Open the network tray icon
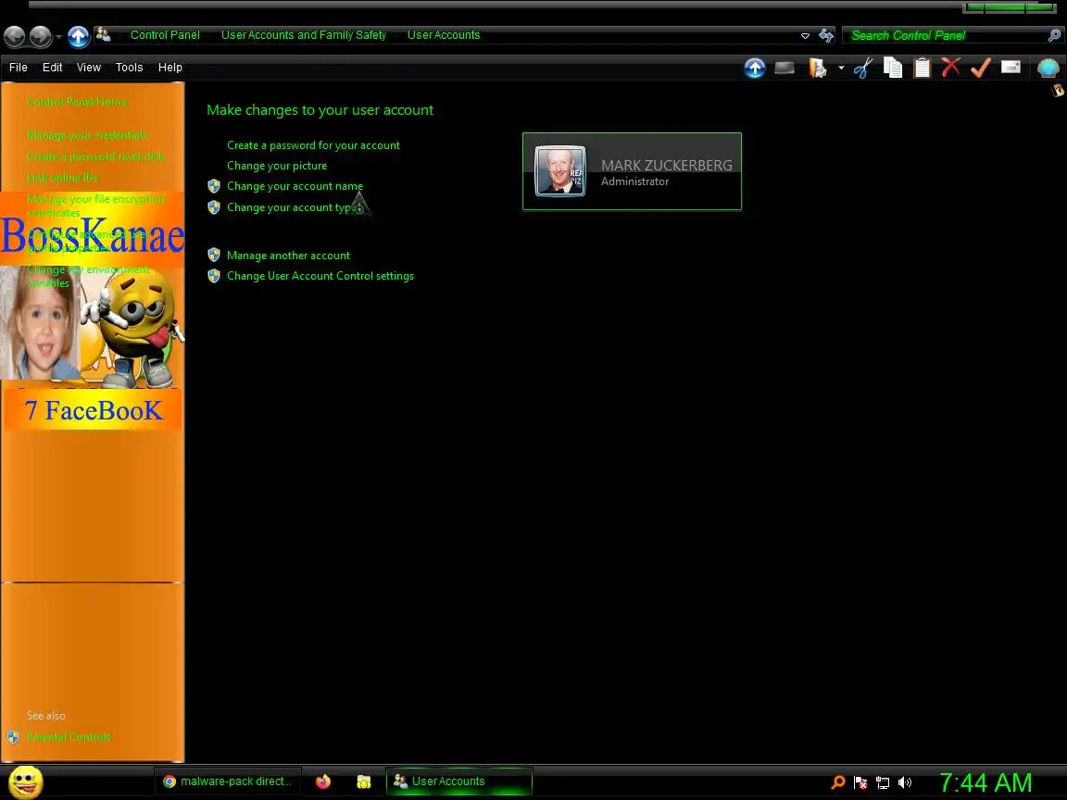Screen dimensions: 1067x800 point(883,783)
